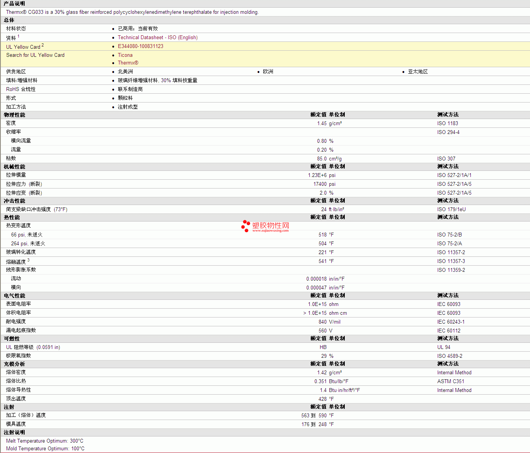Click the 玻璃纤维增强材料 filler entry
The height and width of the screenshot is (453, 530).
pos(158,81)
